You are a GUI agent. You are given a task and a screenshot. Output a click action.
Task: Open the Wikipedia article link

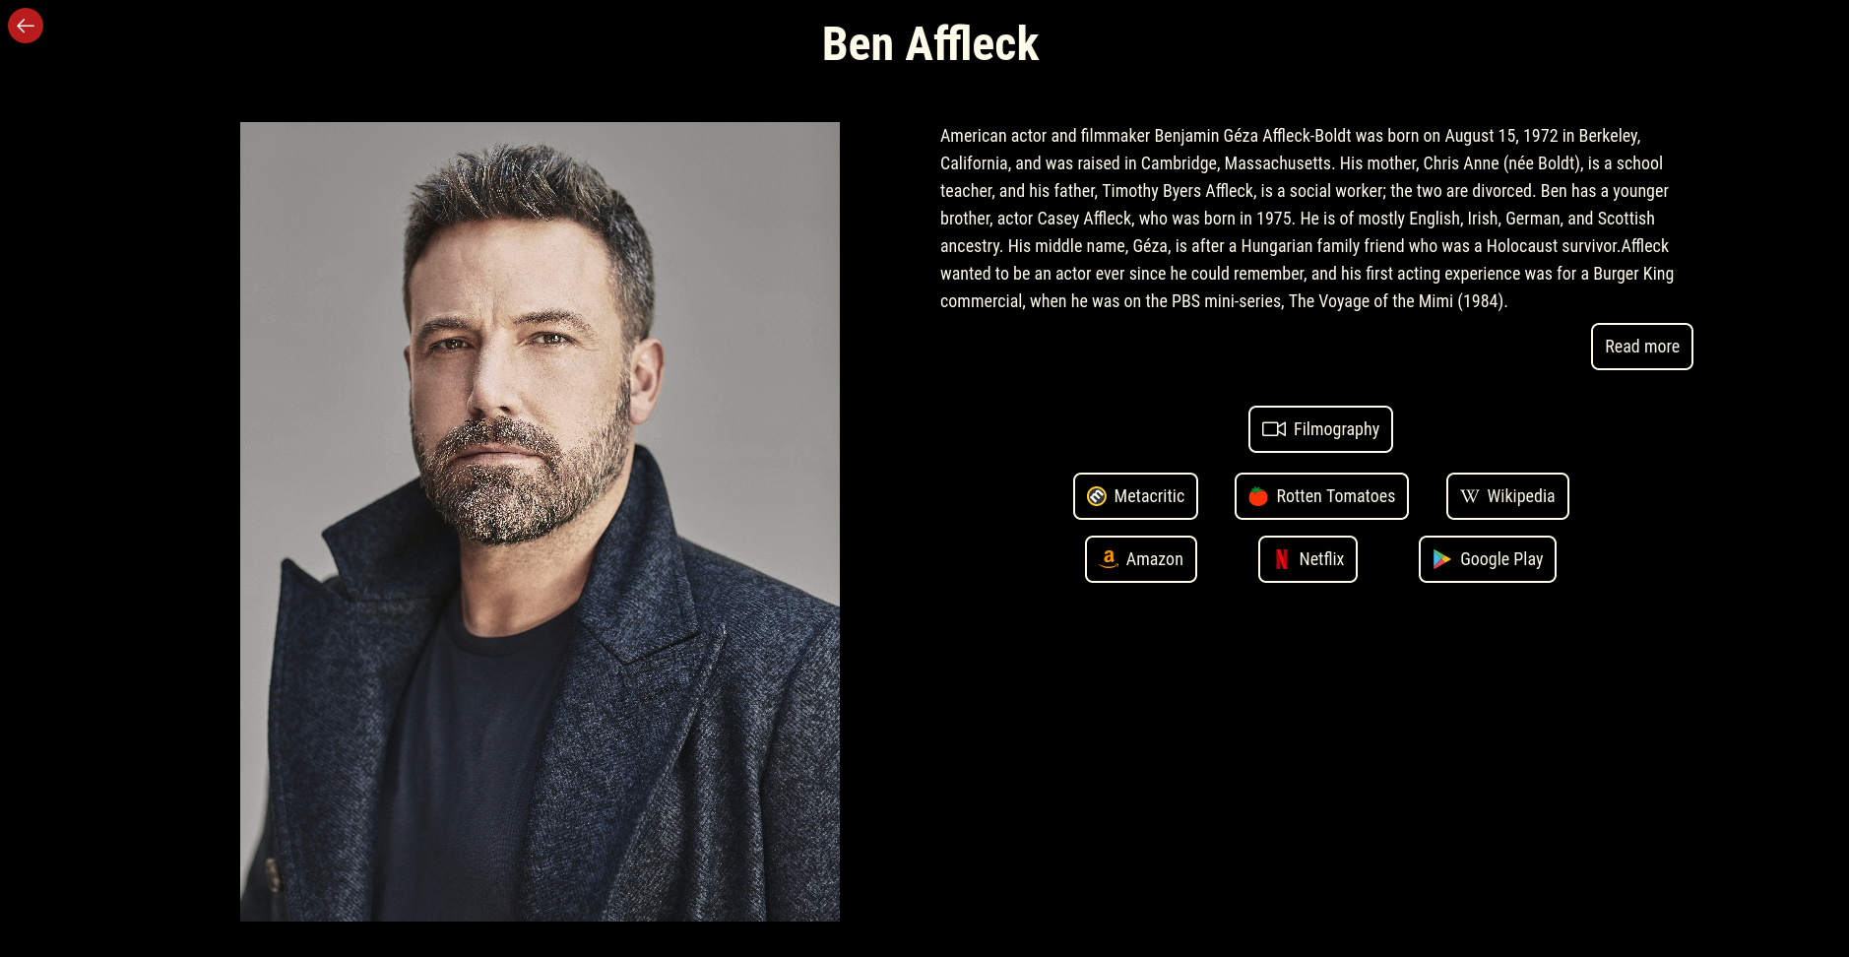coord(1507,496)
